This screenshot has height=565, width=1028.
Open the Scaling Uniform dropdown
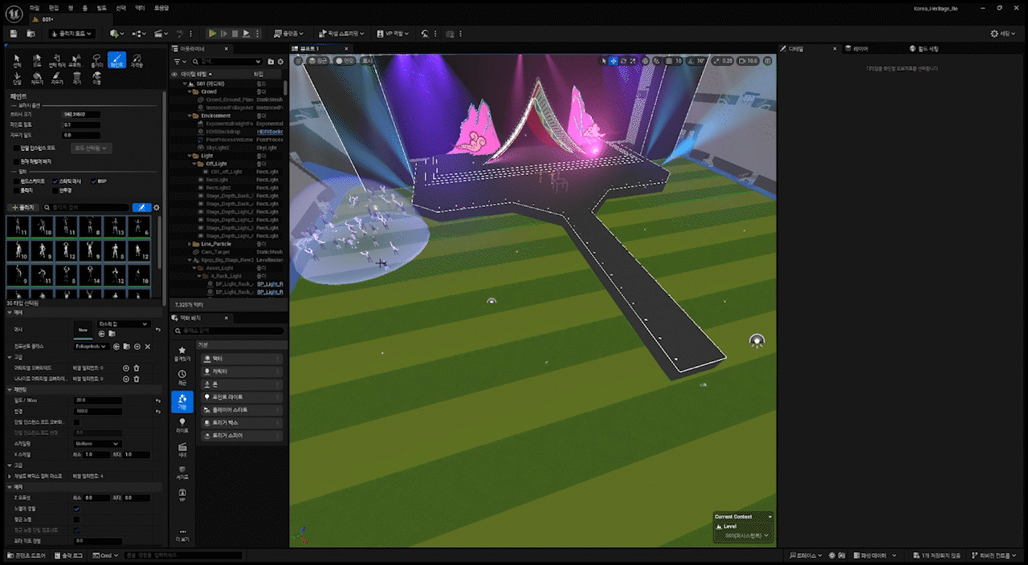click(x=97, y=443)
